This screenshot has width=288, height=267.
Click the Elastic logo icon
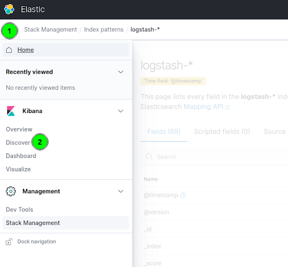[9, 9]
